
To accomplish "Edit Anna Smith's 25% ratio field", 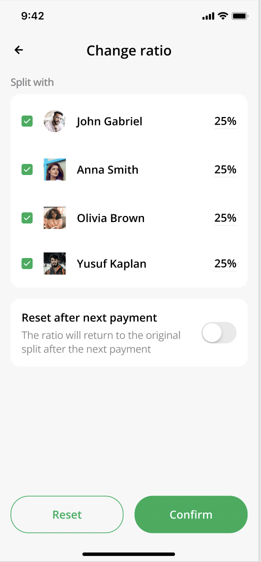I will [225, 169].
